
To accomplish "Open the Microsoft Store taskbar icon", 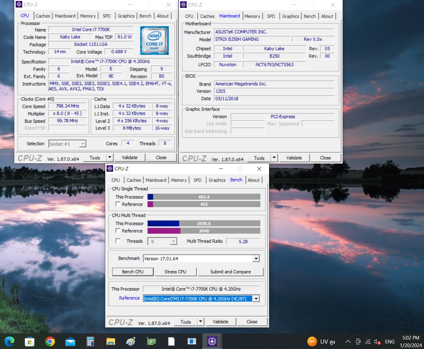I will [29, 341].
